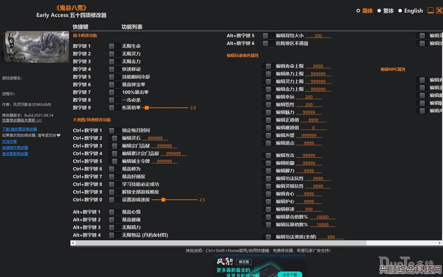This screenshot has height=277, width=443.
Task: Toggle 无限物品 (丹药&材料) switch
Action: click(x=114, y=235)
